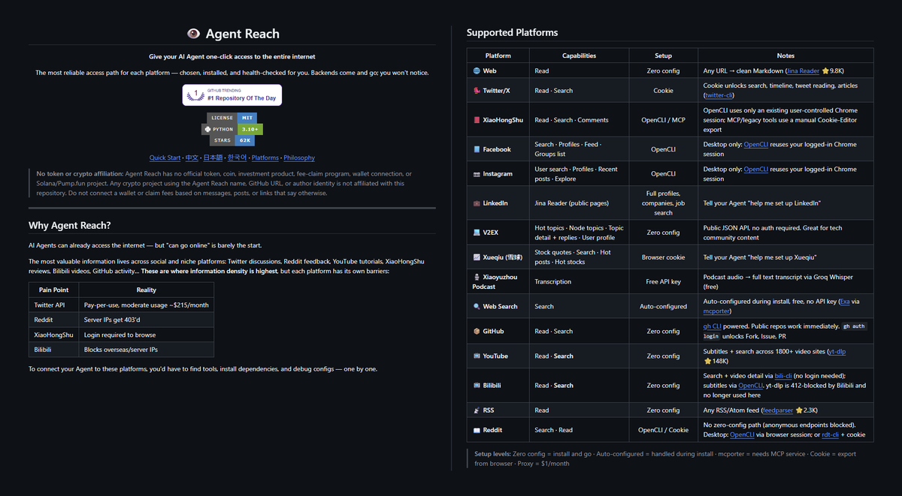Click the star icon next to 148K
Screen dimensions: 902x496
click(707, 361)
